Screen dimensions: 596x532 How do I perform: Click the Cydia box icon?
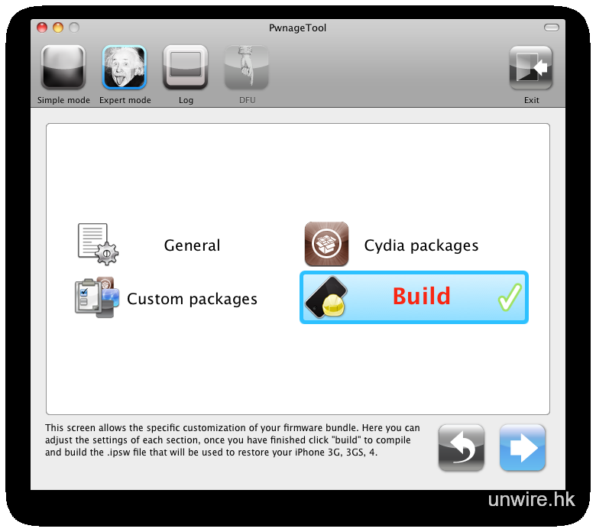pyautogui.click(x=326, y=244)
